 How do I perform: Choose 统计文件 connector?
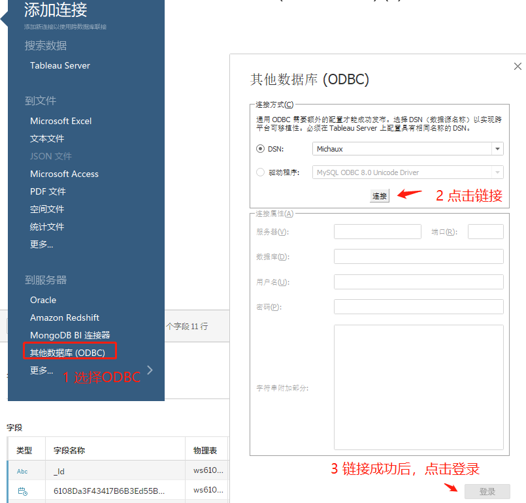coord(47,227)
